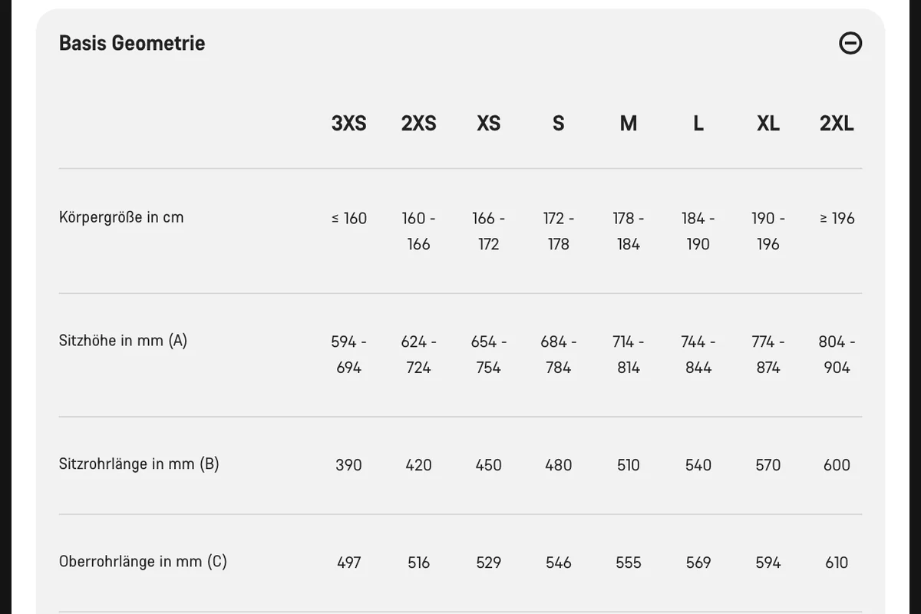Select the 2XS size column header
The height and width of the screenshot is (614, 921).
coord(418,123)
